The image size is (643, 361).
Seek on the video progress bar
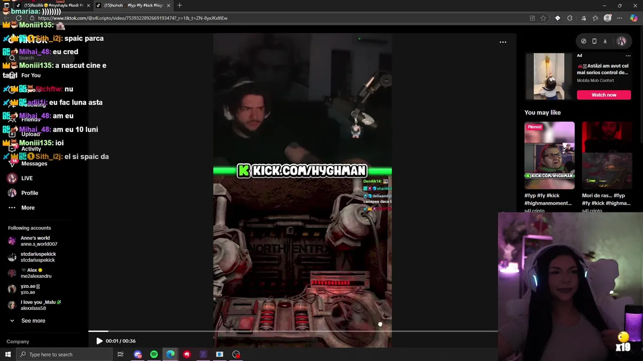point(293,331)
